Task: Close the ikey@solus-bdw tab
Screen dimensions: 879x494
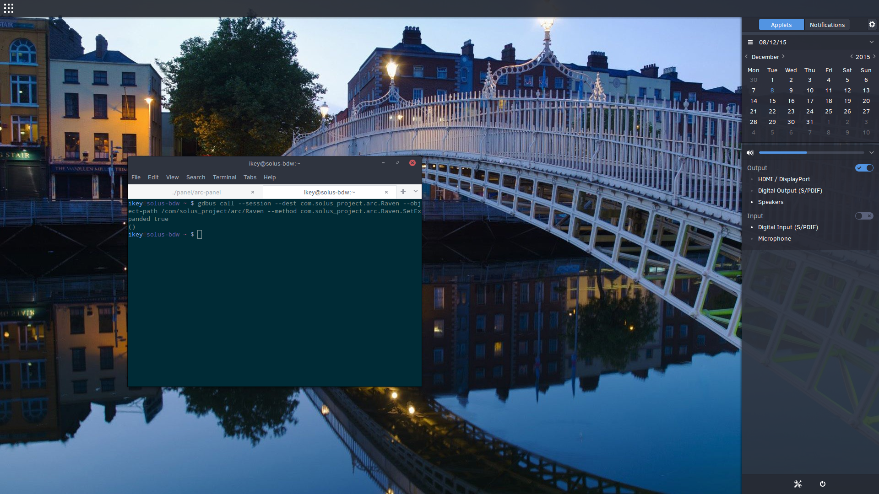Action: point(386,192)
